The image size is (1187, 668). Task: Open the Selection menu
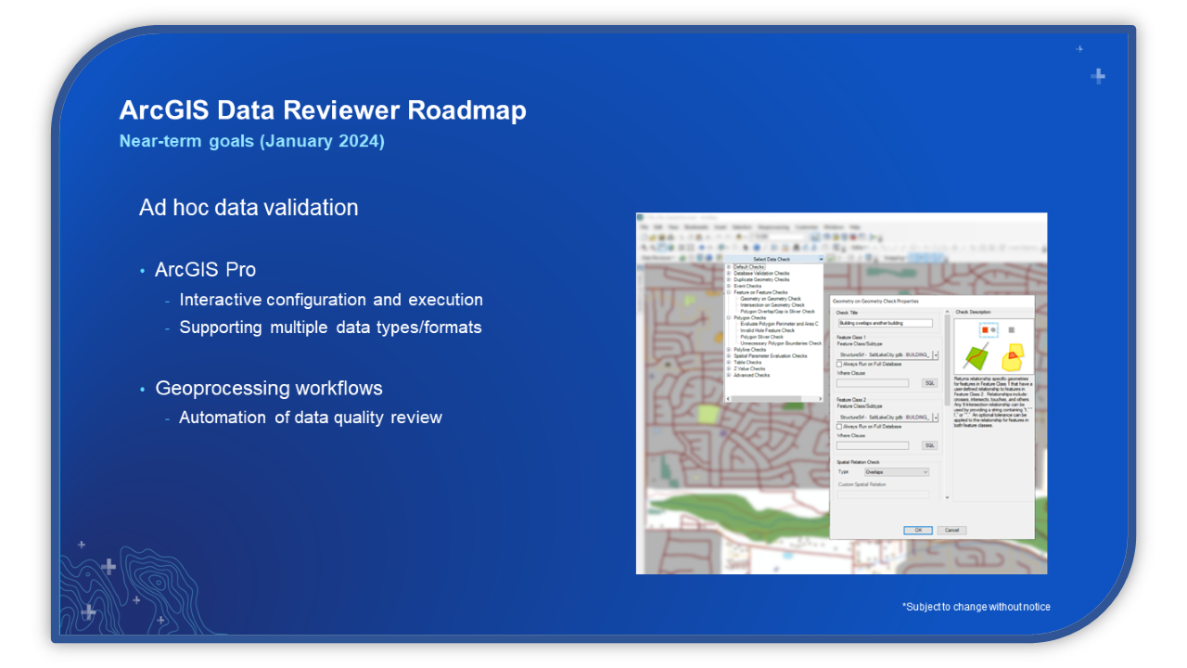click(x=742, y=227)
